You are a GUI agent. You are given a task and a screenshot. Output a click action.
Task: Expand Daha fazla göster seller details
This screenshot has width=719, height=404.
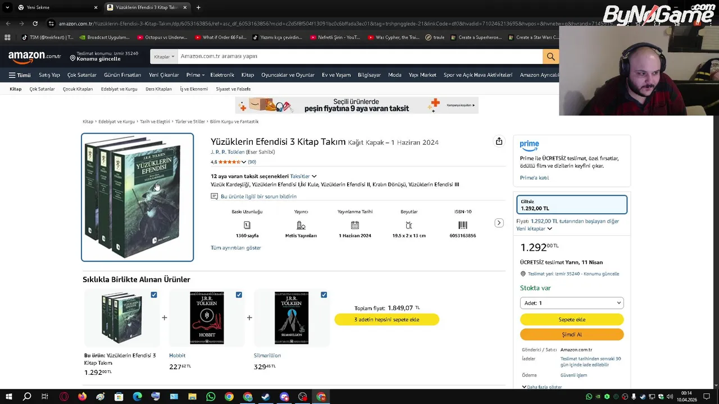coord(542,387)
